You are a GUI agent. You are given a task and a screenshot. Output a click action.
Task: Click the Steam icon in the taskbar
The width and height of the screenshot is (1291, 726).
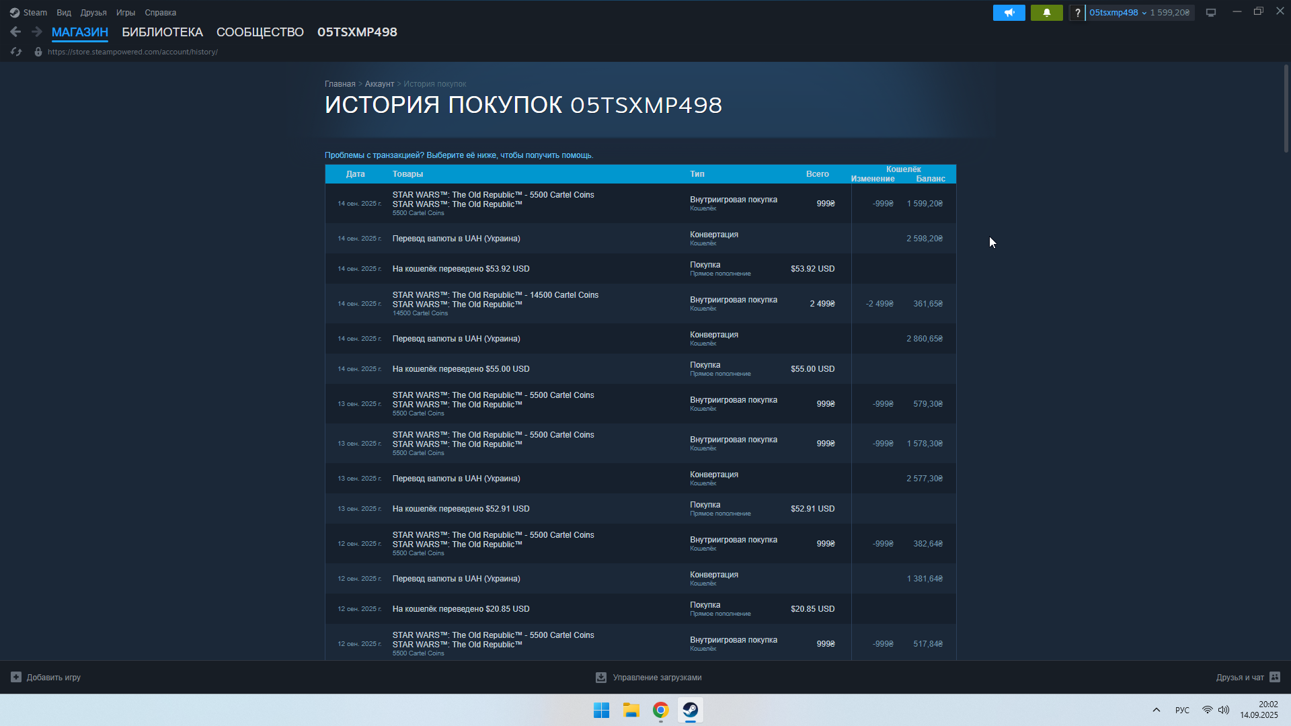[x=690, y=710]
